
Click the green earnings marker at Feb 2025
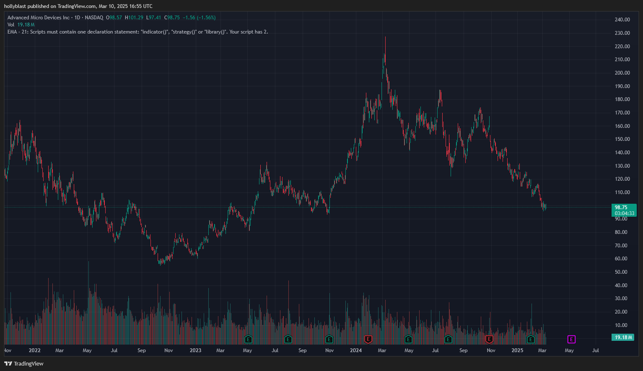coord(531,339)
